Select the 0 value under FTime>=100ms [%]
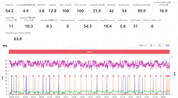178x98 pixels. pos(152,26)
